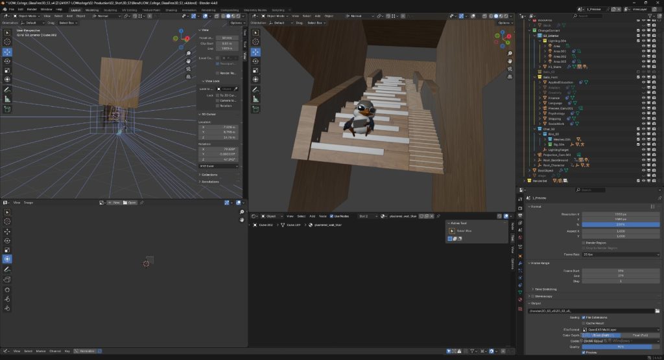Click the folder icon beside the output path

pos(658,311)
